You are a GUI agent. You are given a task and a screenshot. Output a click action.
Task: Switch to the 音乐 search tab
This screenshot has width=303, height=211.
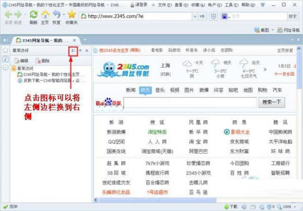(x=160, y=90)
